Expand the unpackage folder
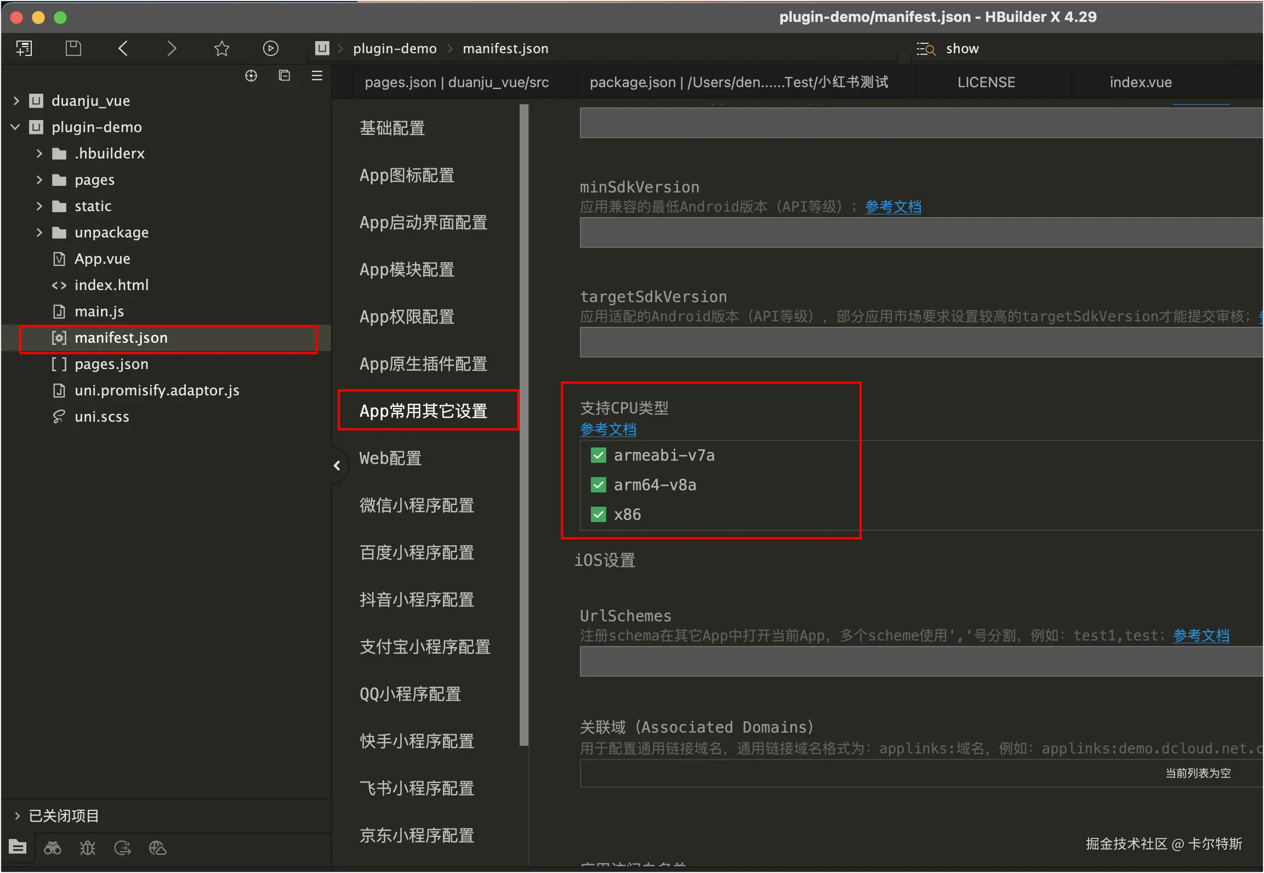 coord(39,233)
